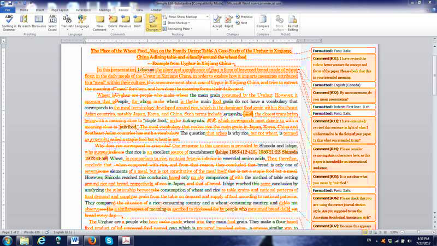Reject the current tracked change

[229, 22]
